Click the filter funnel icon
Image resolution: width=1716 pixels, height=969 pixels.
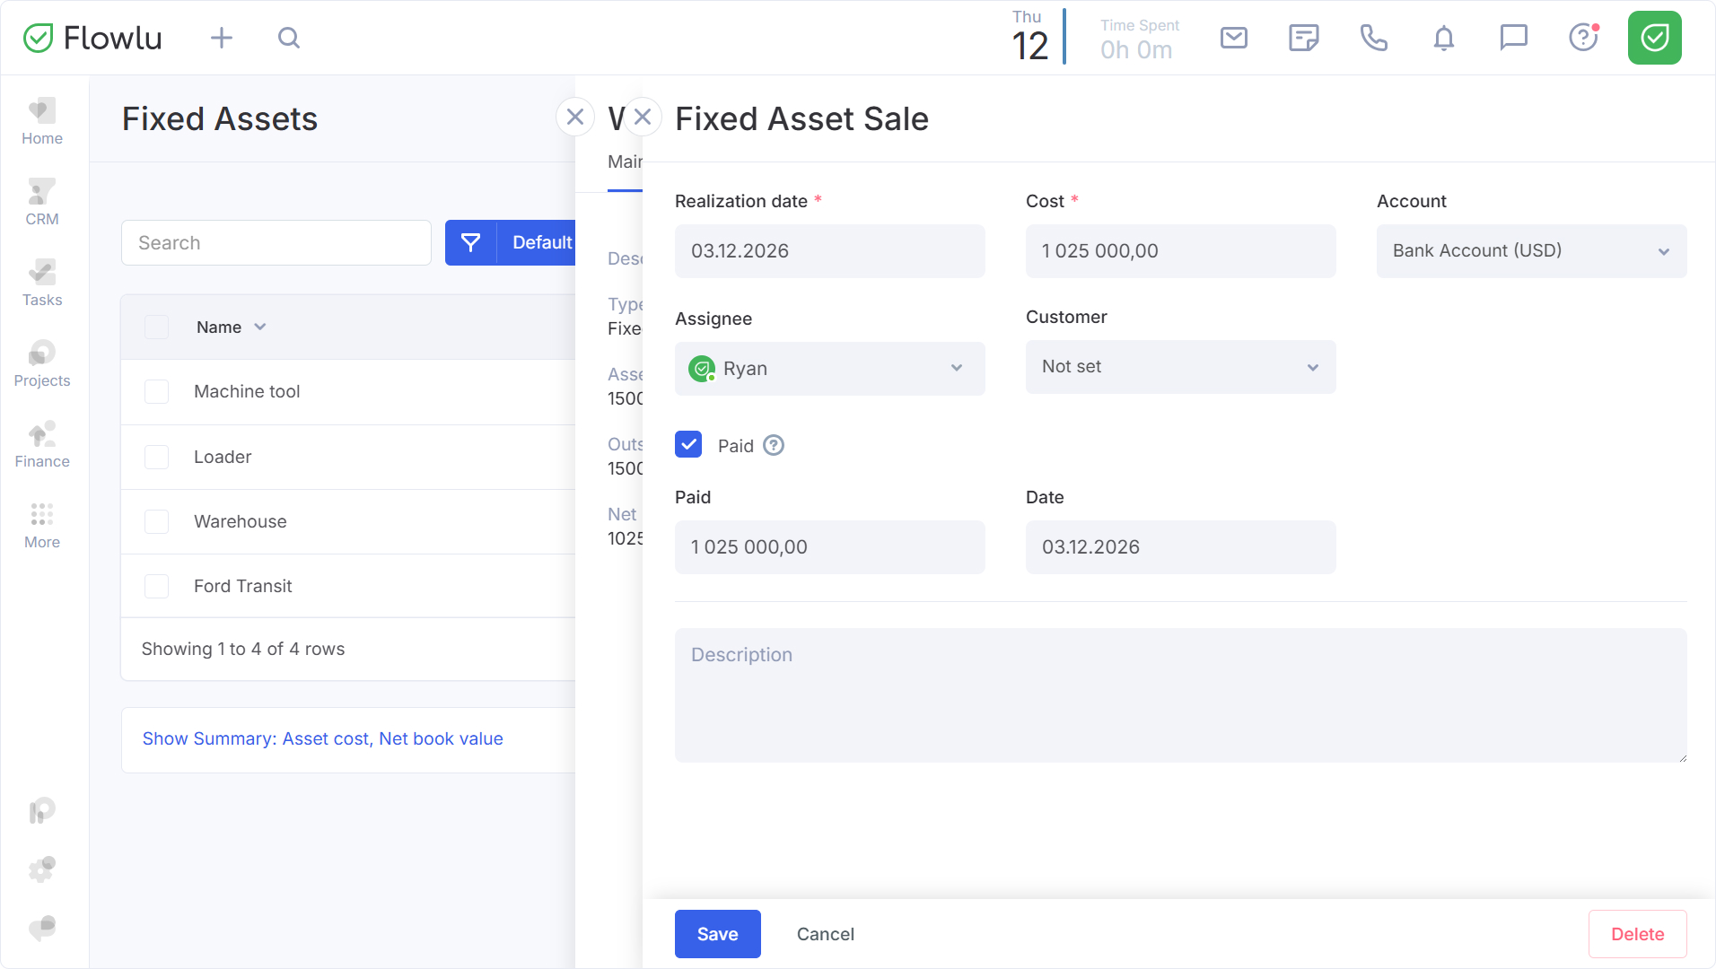[x=471, y=242]
